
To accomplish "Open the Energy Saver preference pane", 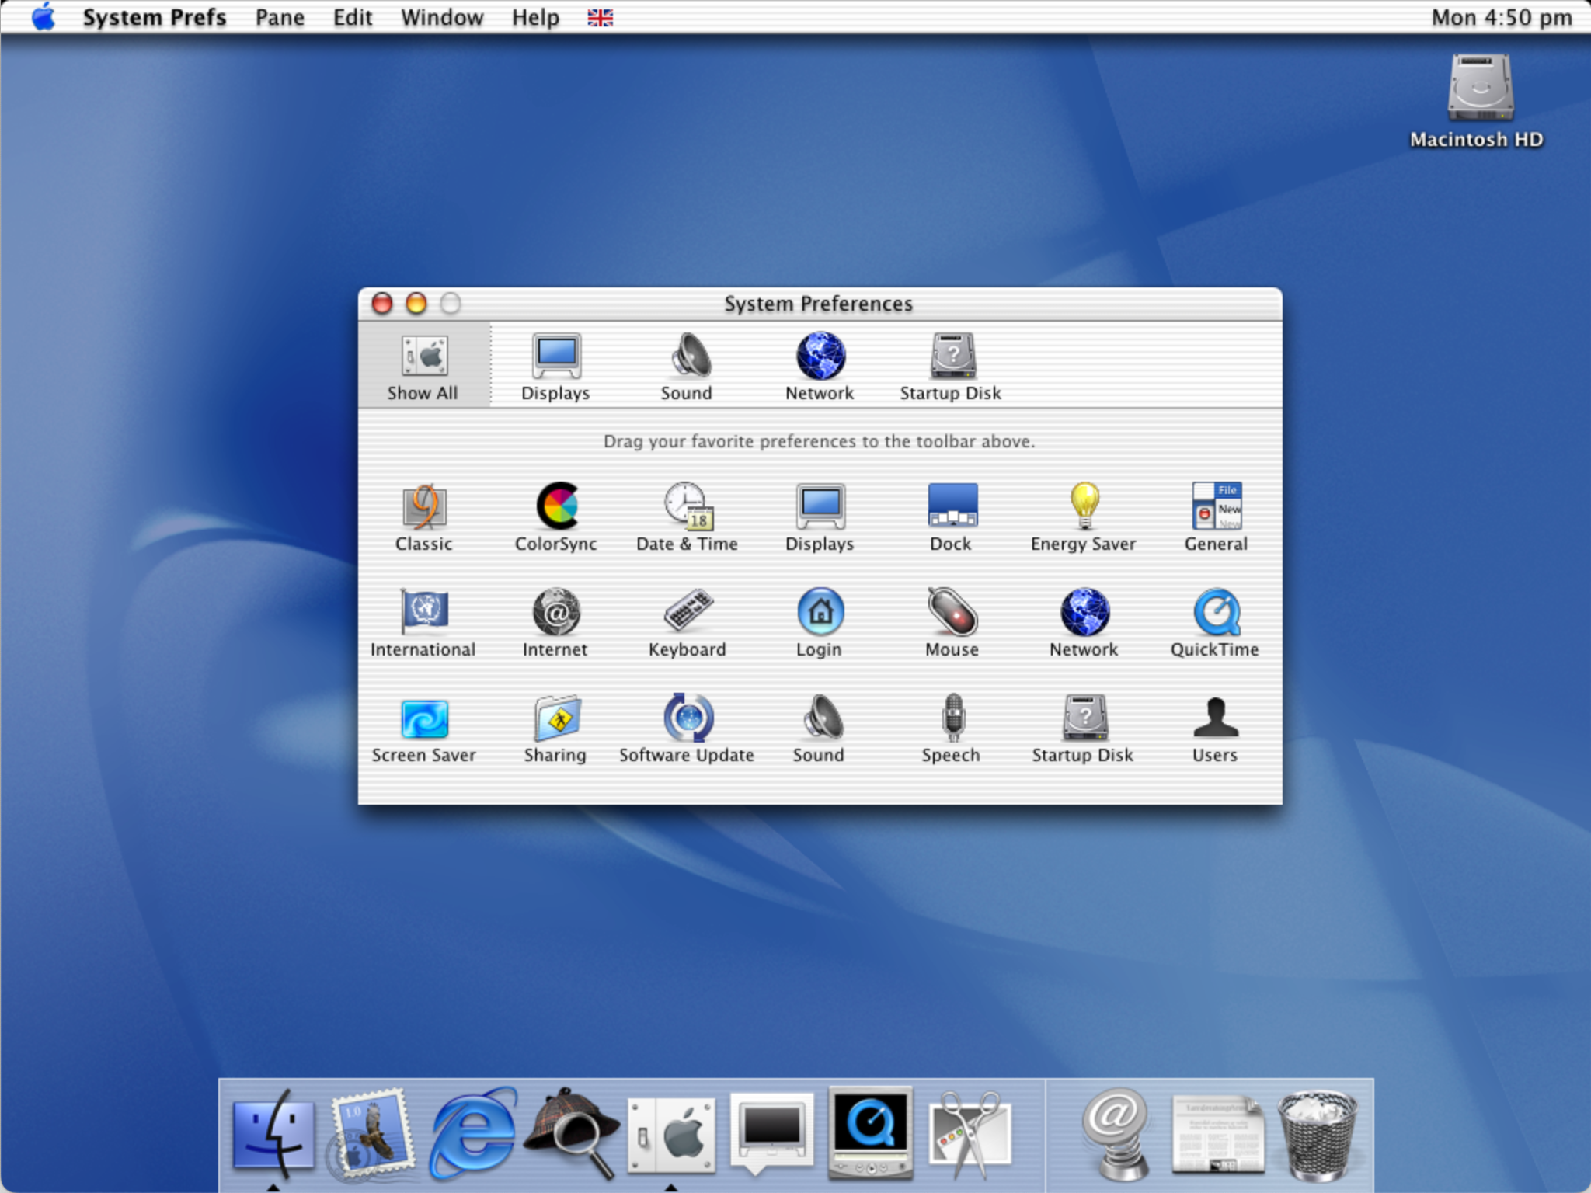I will pos(1084,517).
